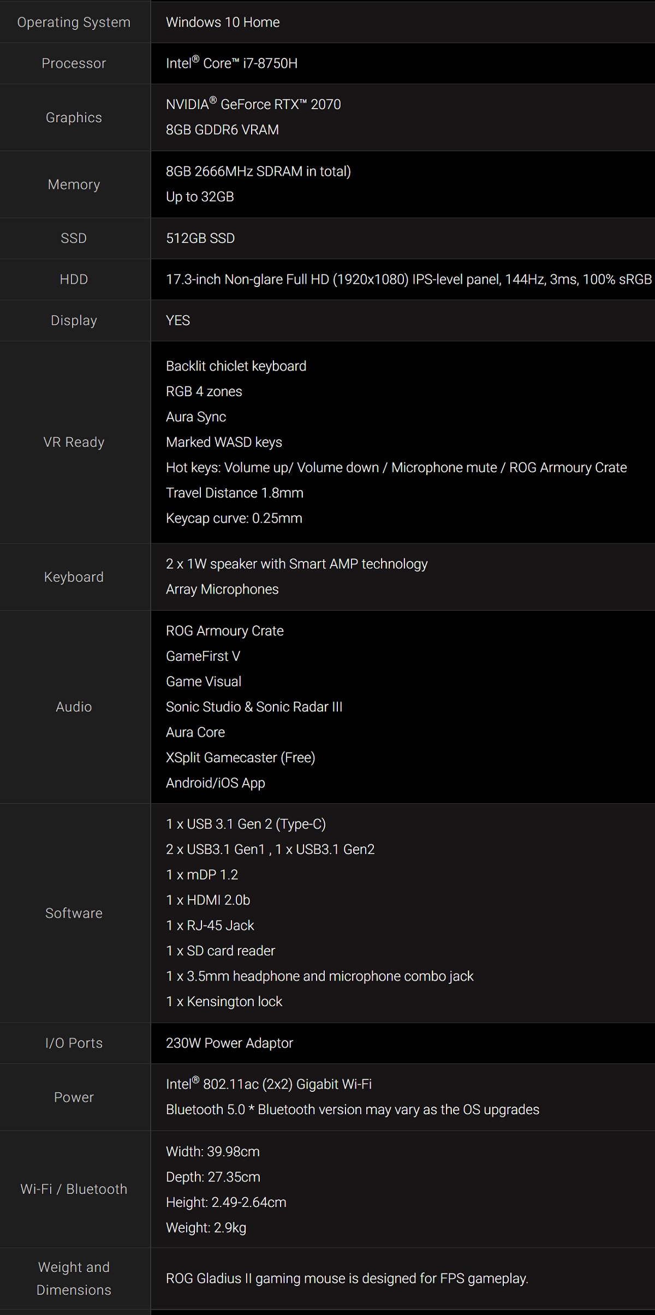Select 'Intel 802.11ac (2x2) Gigabit Wi-Fi'

(x=269, y=1084)
